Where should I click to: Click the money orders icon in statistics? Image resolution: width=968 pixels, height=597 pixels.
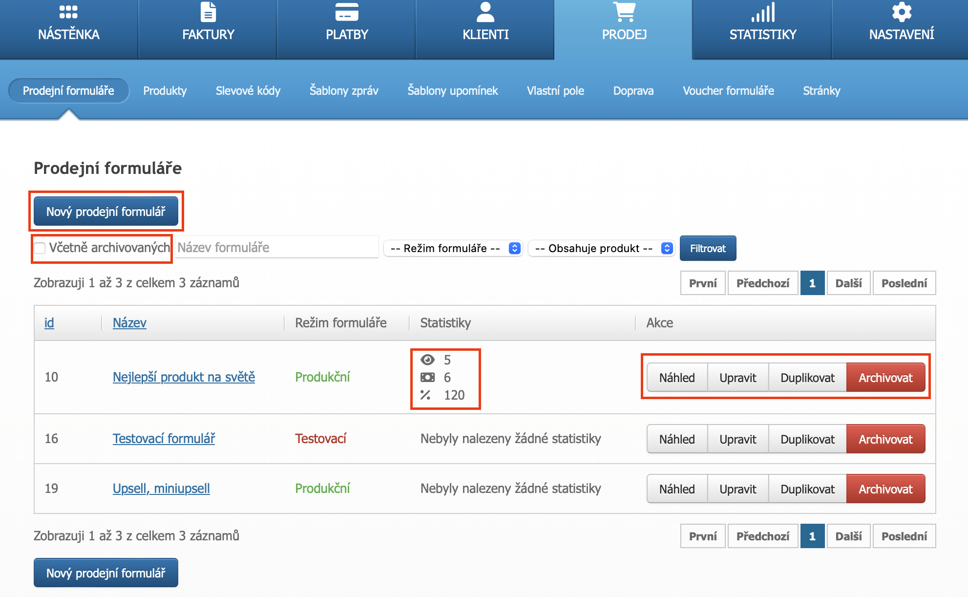[x=427, y=377]
